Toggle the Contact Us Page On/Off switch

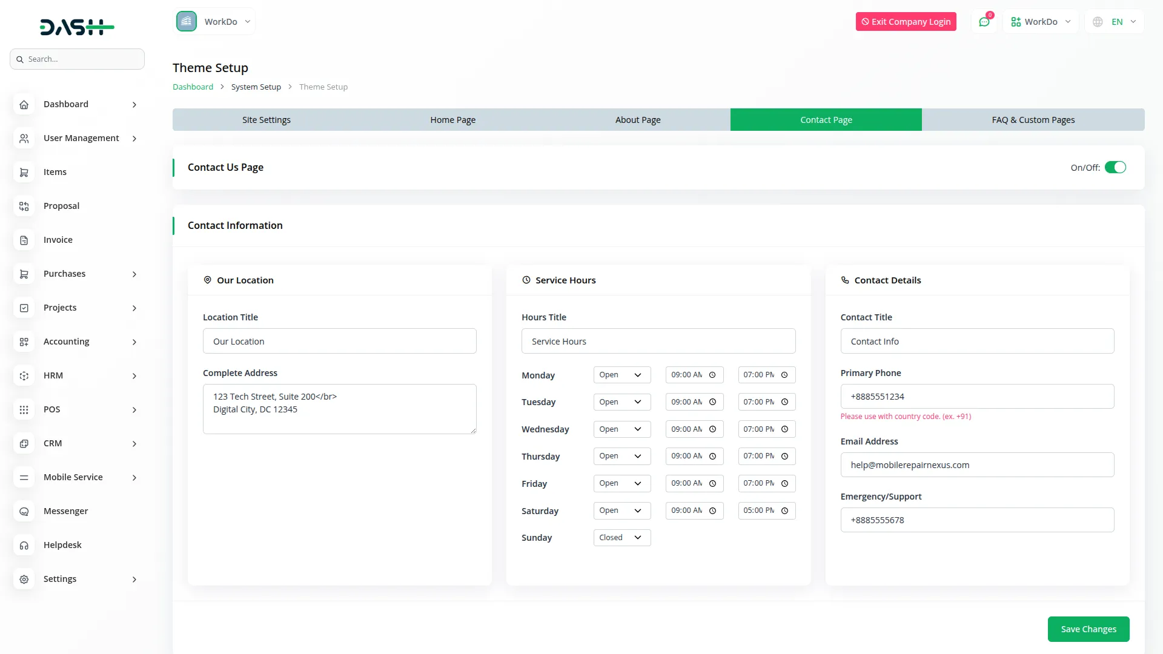click(1115, 167)
